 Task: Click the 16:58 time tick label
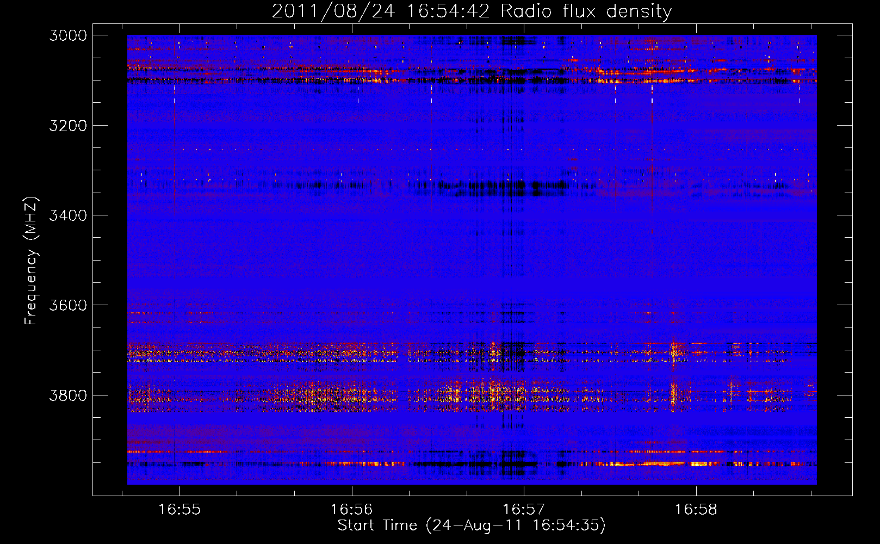click(696, 510)
